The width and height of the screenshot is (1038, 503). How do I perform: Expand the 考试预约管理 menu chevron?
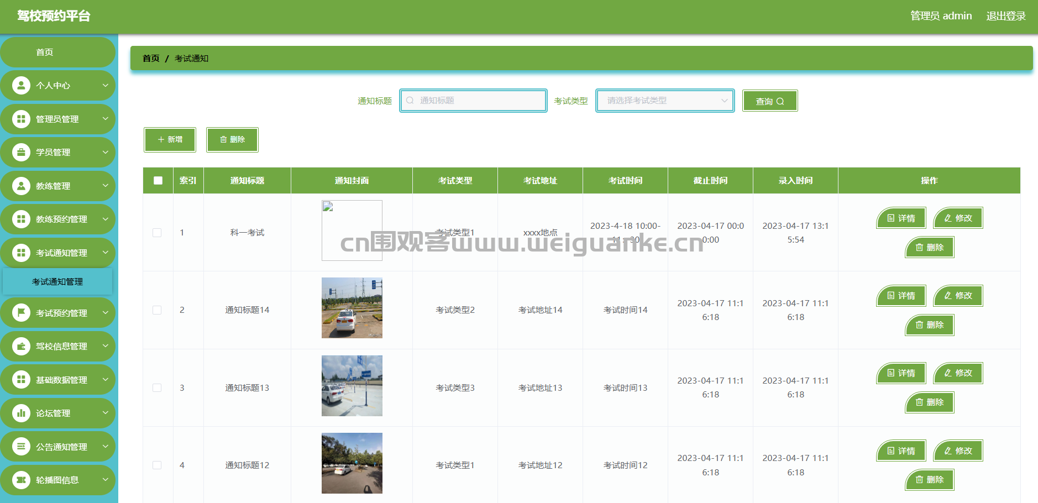[x=105, y=313]
